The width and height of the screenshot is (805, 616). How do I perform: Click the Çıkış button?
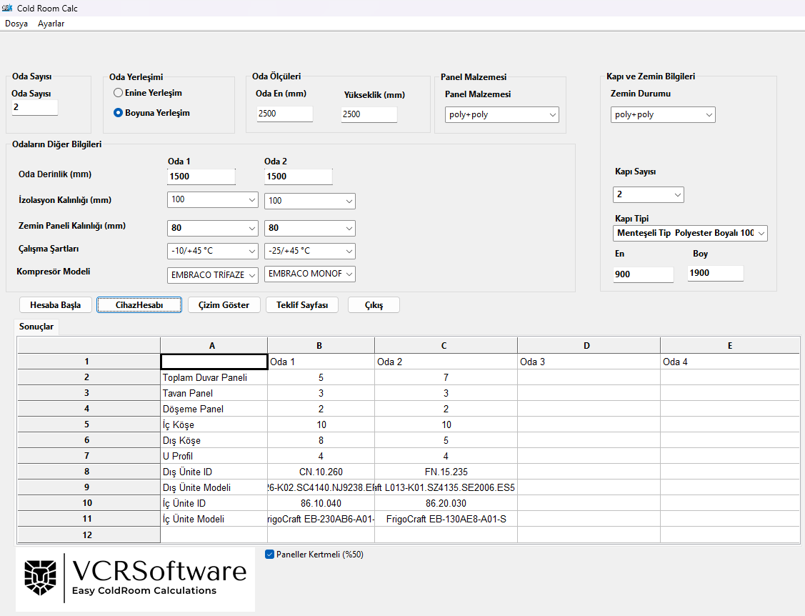click(x=374, y=305)
